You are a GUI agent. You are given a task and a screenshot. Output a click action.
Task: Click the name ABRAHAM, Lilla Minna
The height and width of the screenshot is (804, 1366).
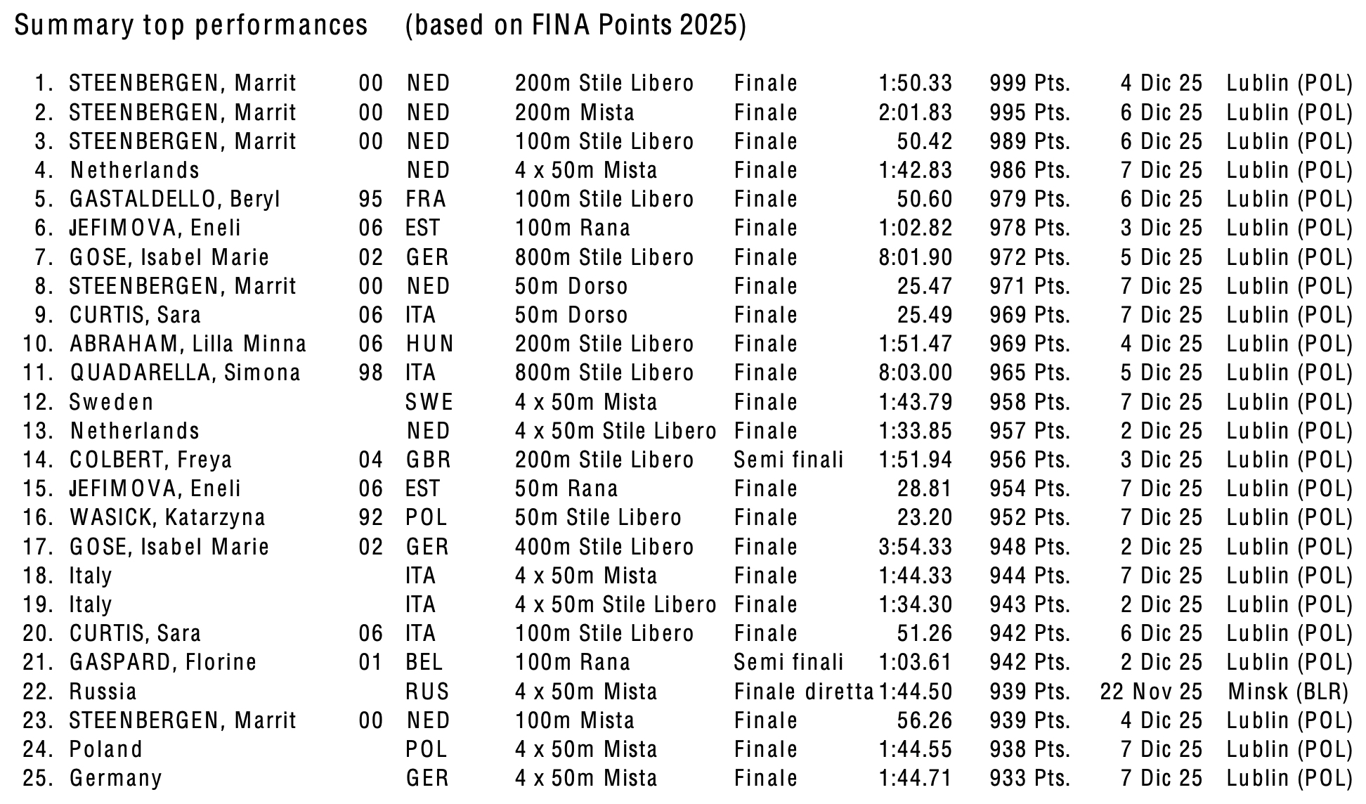(188, 344)
